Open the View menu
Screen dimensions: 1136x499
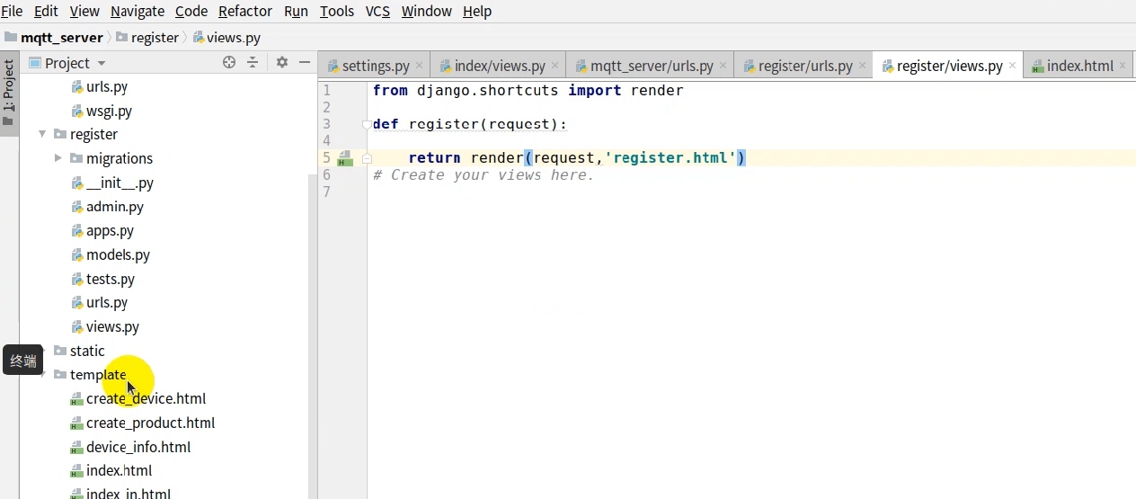click(84, 11)
